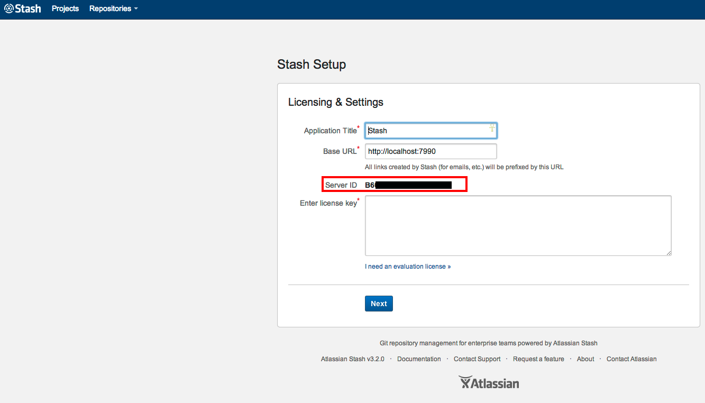Open the Documentation footer link
This screenshot has height=403, width=705.
point(419,359)
